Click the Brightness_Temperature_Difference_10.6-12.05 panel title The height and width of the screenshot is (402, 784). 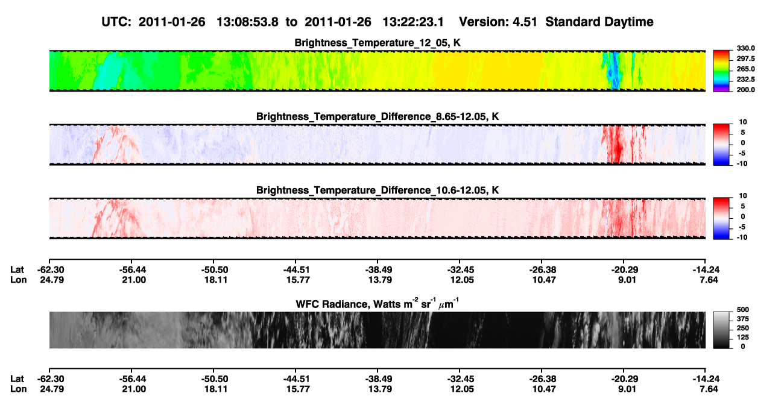(x=378, y=190)
